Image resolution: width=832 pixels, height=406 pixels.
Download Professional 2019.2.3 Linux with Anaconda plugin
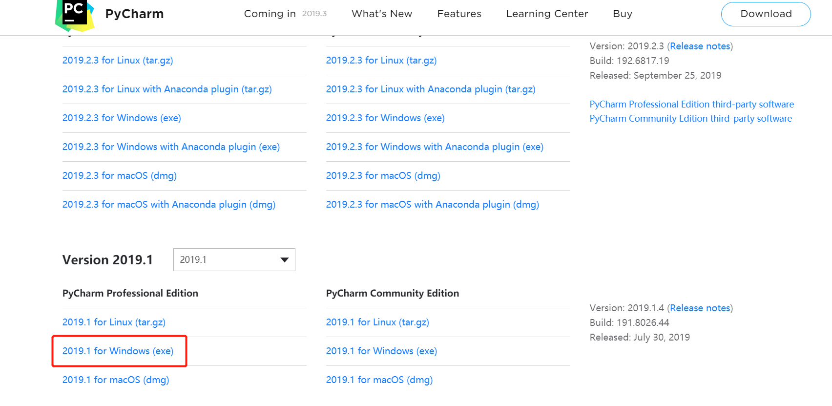point(167,89)
